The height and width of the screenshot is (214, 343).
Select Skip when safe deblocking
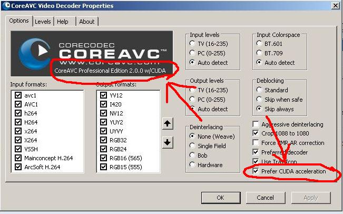pyautogui.click(x=259, y=99)
